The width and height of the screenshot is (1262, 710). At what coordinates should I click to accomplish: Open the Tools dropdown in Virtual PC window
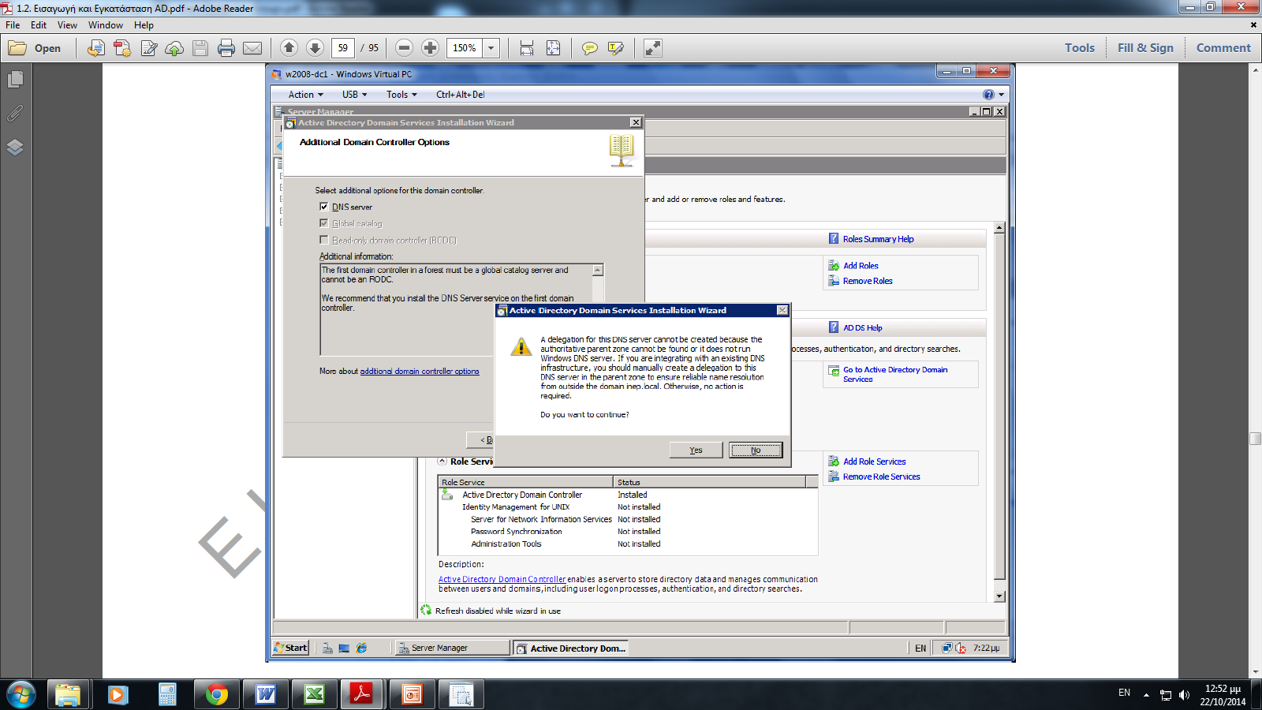(x=401, y=95)
